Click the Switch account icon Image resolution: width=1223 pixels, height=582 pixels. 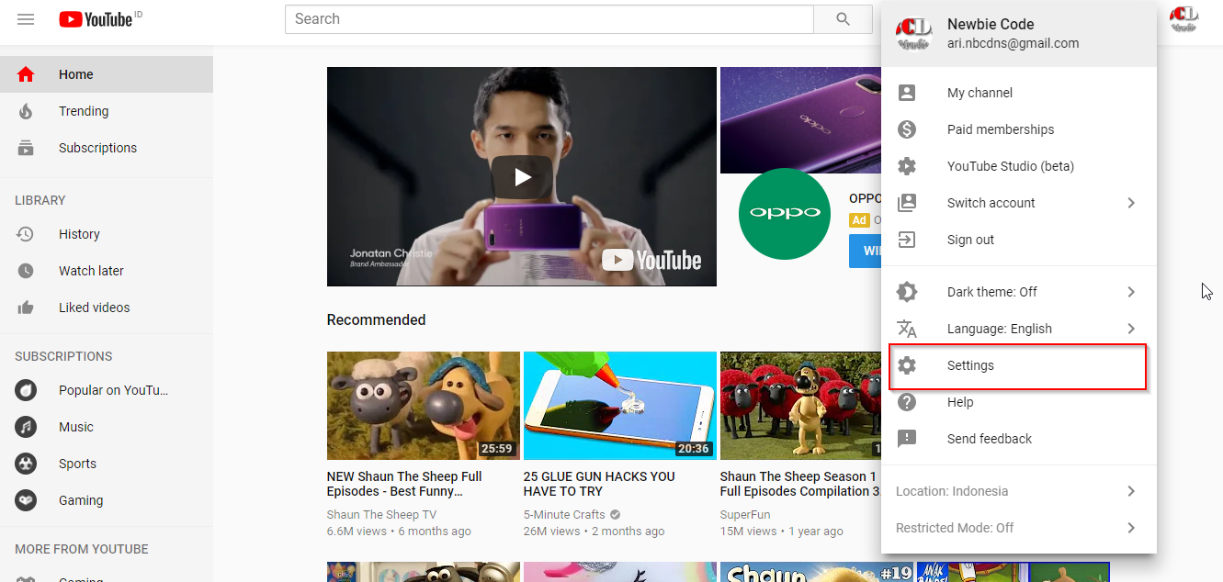[x=907, y=203]
